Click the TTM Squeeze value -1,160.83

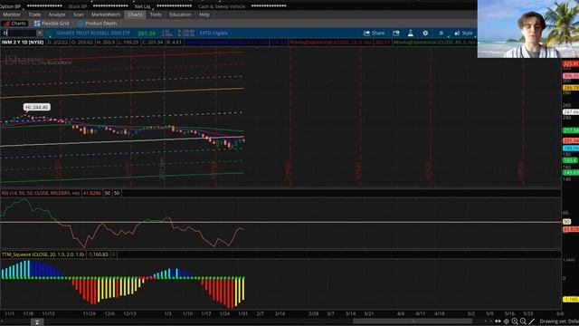(x=98, y=254)
